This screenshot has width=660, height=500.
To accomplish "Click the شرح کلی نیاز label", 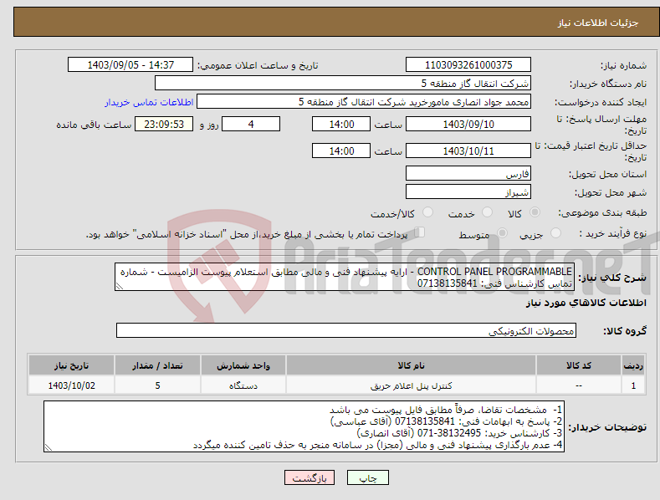I will [612, 278].
